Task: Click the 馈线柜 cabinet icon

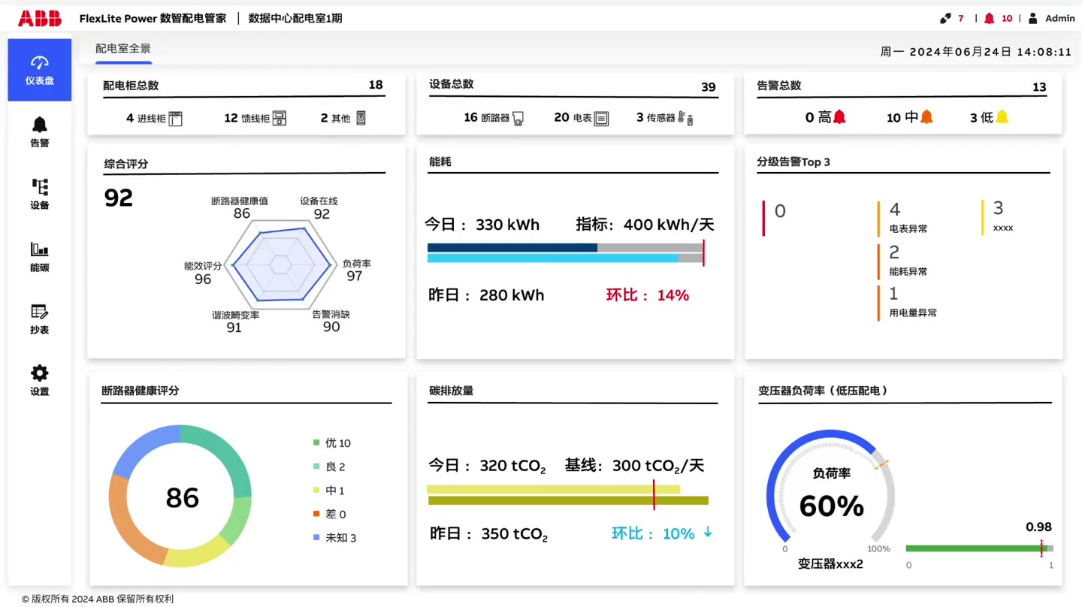Action: (280, 118)
